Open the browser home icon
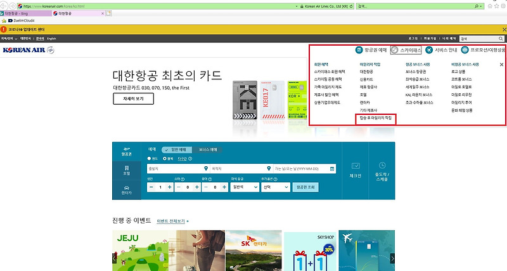Image resolution: width=507 pixels, height=271 pixels. (x=490, y=6)
